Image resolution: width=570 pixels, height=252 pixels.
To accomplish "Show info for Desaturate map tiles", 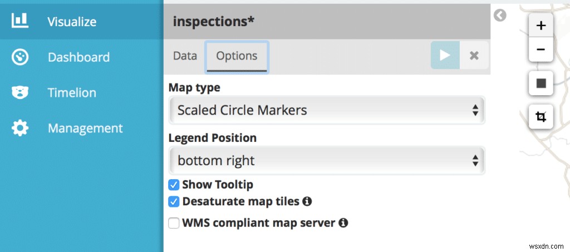I will pos(307,201).
